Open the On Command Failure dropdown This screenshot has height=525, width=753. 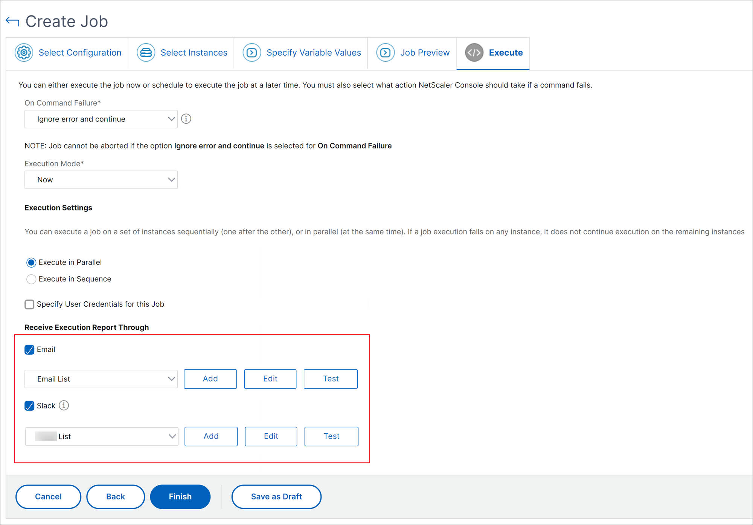[101, 119]
